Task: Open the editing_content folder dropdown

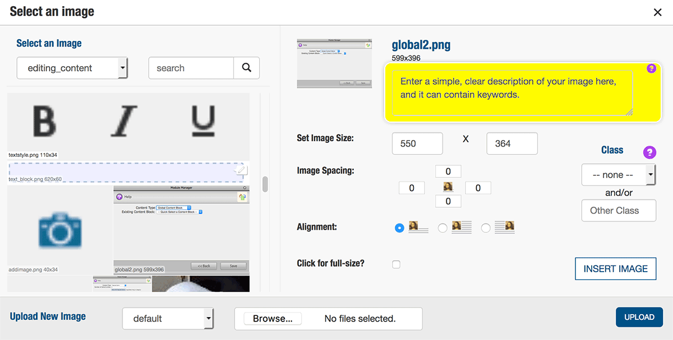Action: point(72,68)
